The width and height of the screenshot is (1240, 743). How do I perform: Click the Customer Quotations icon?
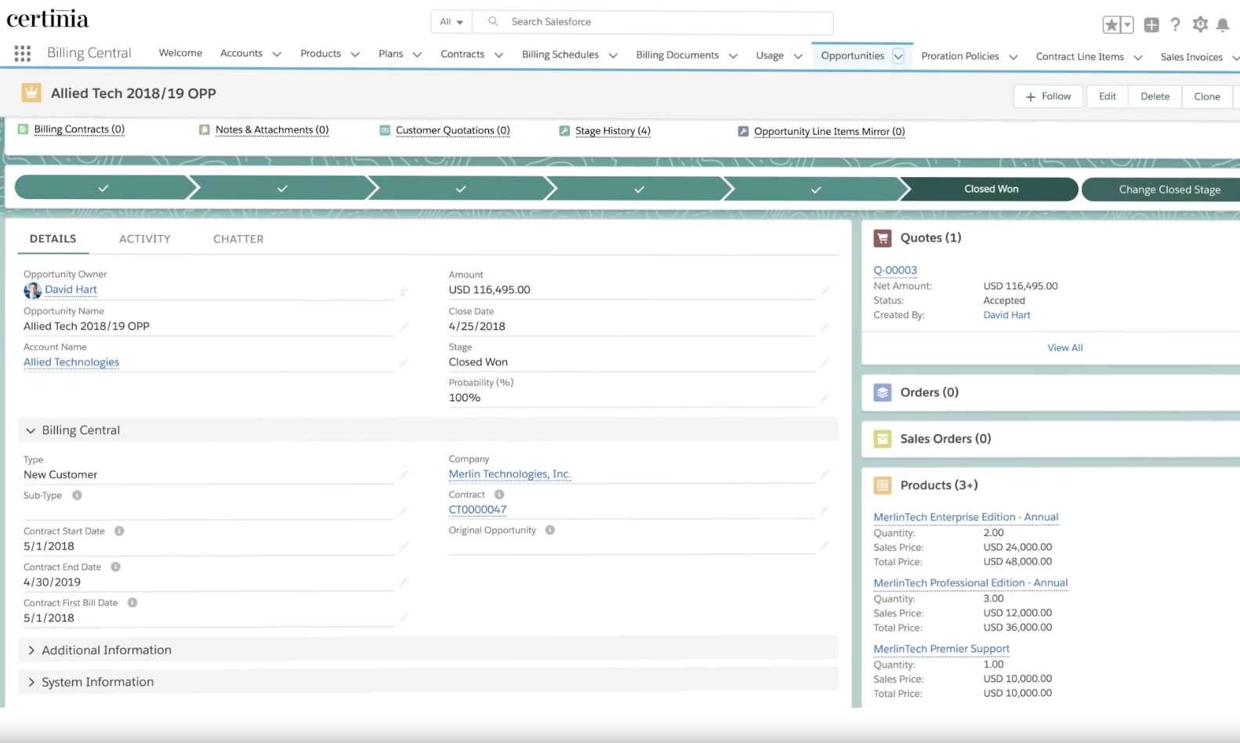(385, 130)
